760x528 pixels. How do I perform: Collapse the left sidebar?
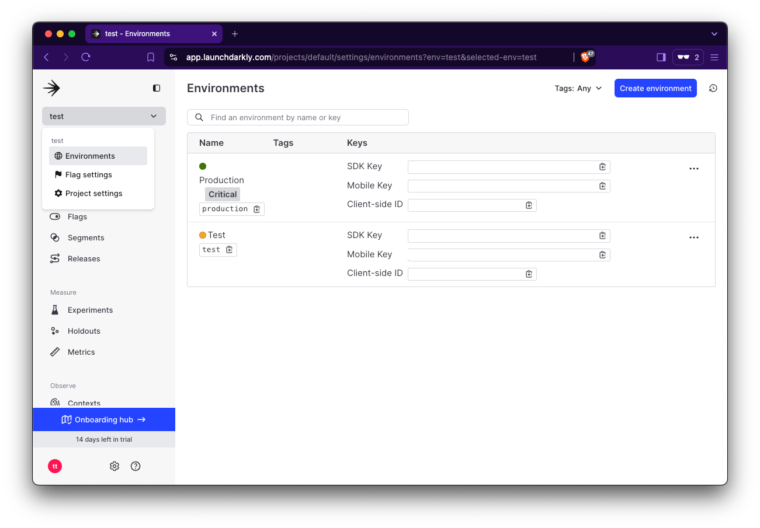point(156,88)
